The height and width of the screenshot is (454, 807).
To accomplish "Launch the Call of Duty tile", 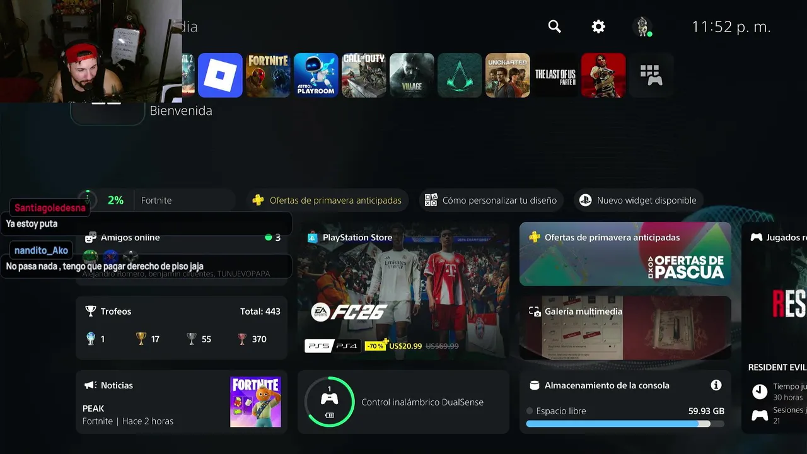I will (364, 75).
